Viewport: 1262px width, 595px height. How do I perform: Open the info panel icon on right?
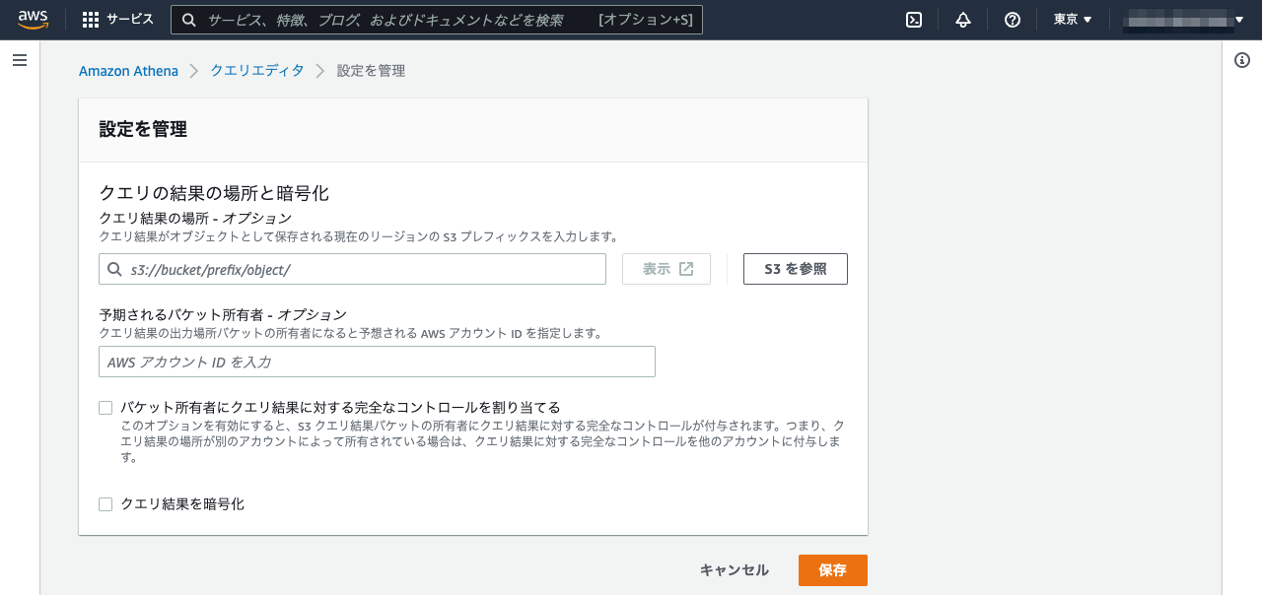click(1242, 60)
